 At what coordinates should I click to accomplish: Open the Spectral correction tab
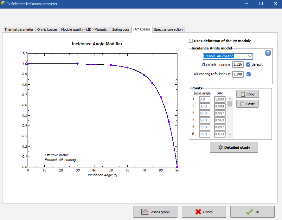pos(168,29)
